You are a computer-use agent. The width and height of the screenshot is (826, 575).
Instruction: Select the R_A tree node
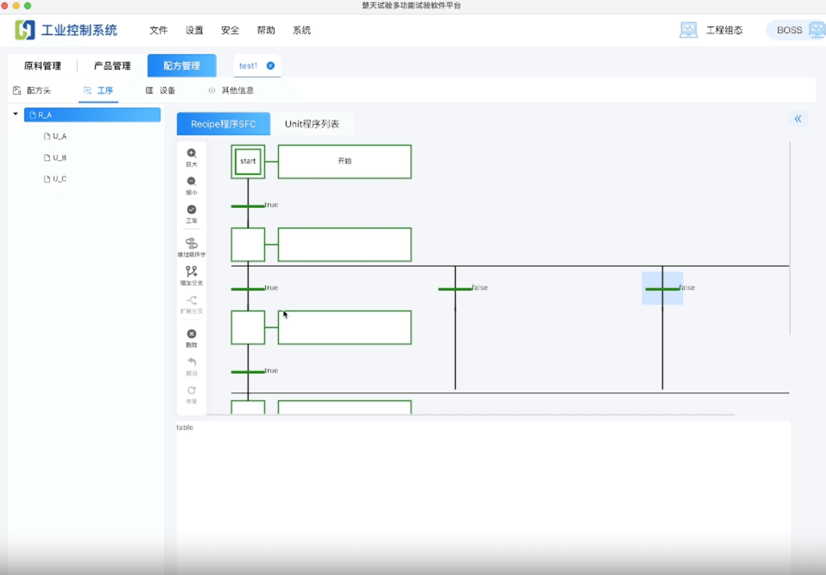coord(92,115)
